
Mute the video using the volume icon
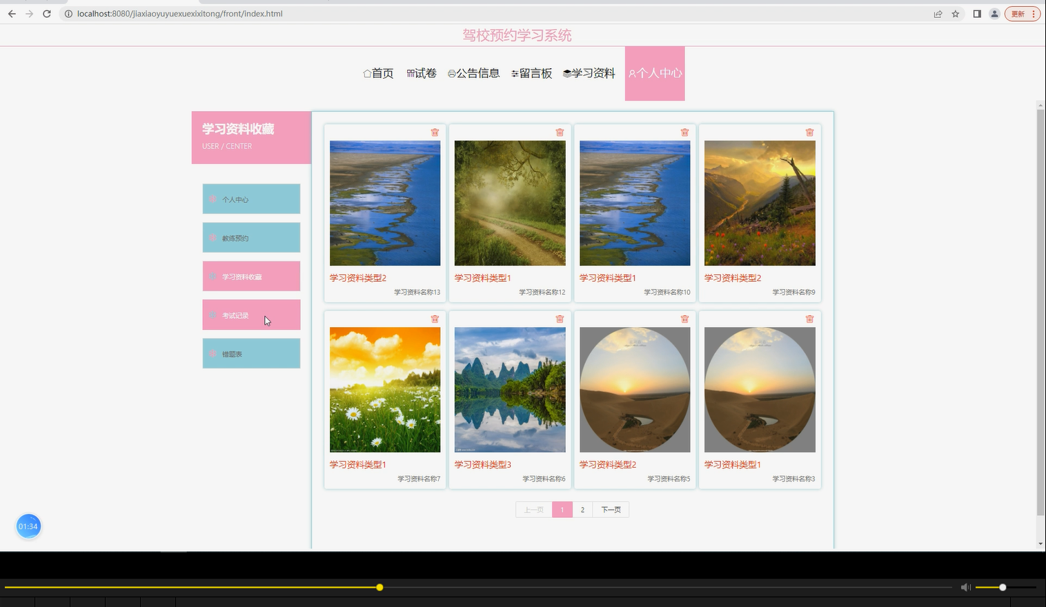(965, 587)
